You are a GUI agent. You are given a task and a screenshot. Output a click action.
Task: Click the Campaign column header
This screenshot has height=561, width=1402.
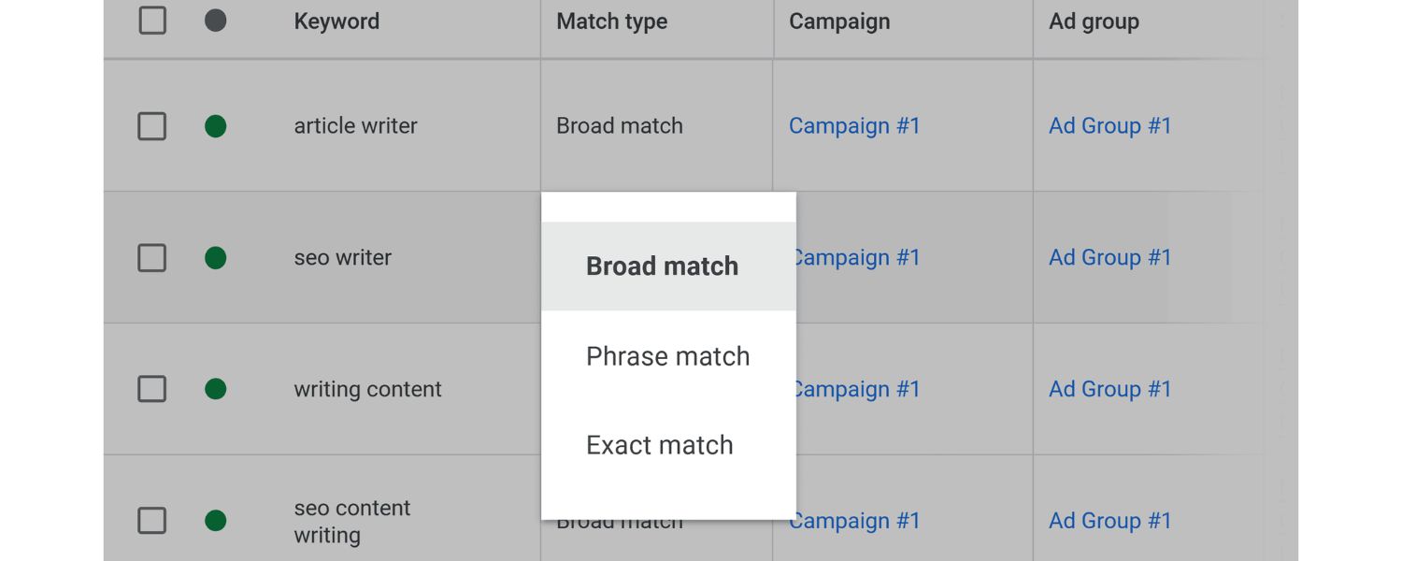click(838, 21)
